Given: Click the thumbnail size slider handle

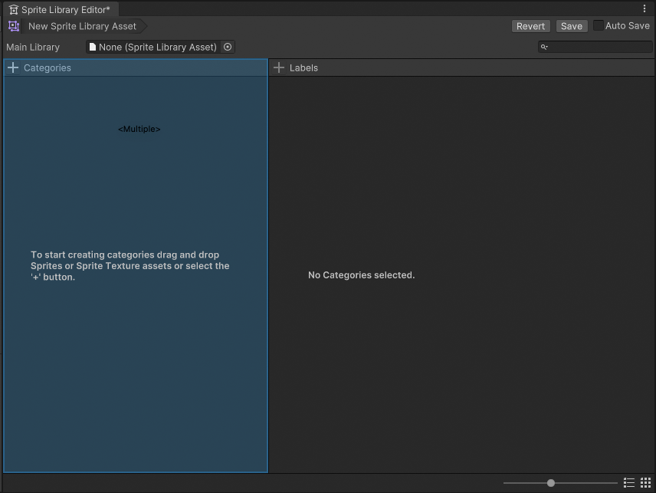Looking at the screenshot, I should coord(551,483).
